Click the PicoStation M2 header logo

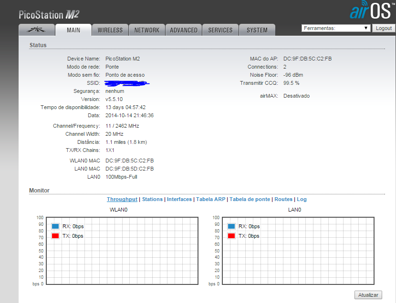tap(49, 15)
